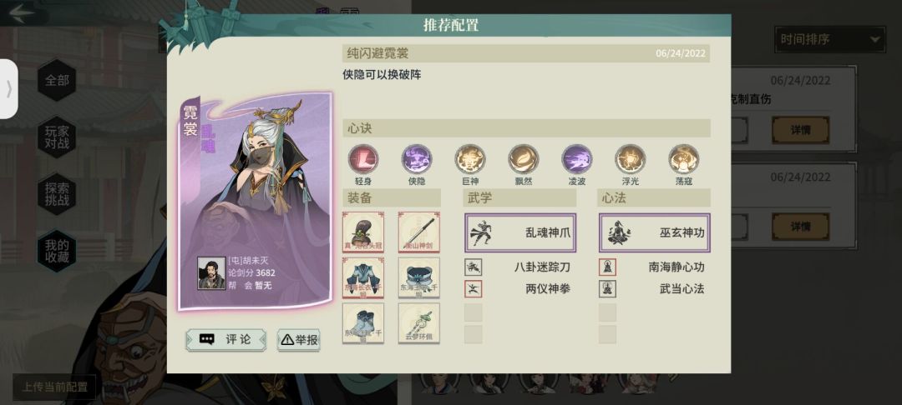Image resolution: width=902 pixels, height=405 pixels.
Task: Select the 乱魂神爪 martial art entry
Action: tap(520, 232)
